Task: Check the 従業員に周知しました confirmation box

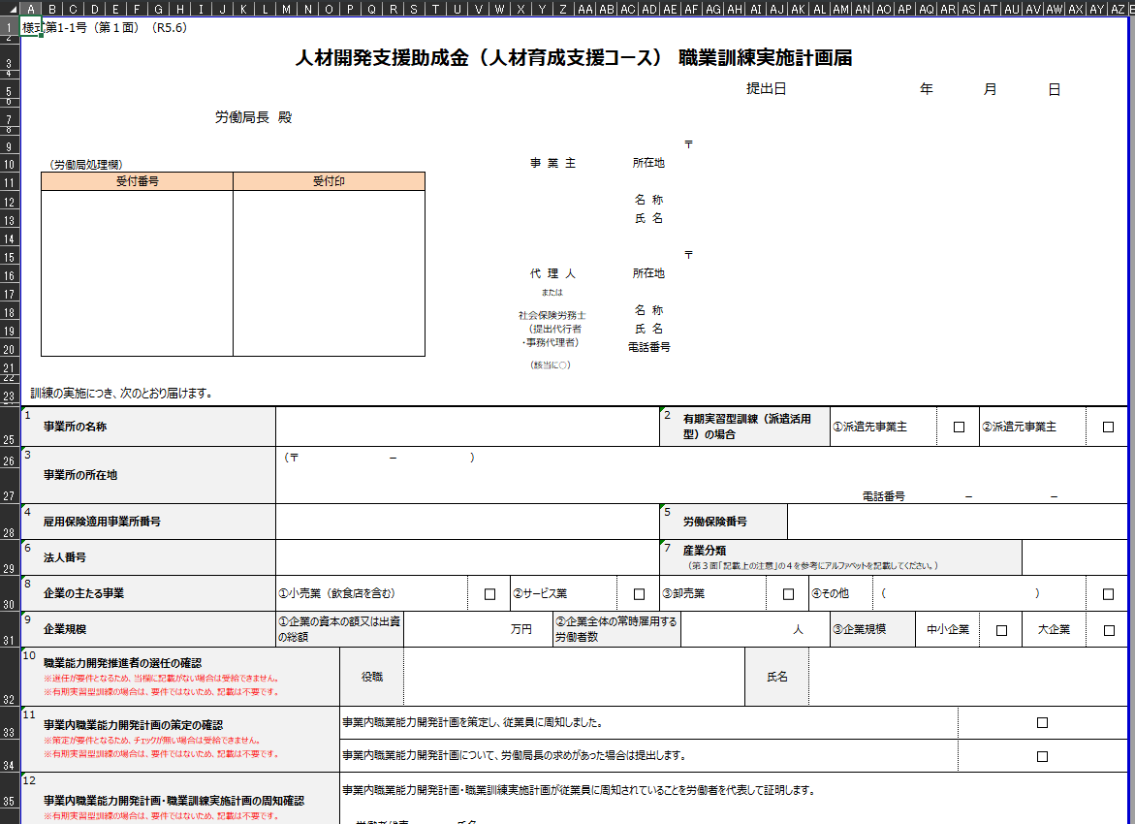Action: (x=1043, y=723)
